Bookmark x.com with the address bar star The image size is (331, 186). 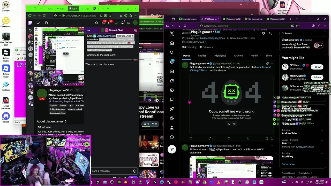[x=297, y=26]
